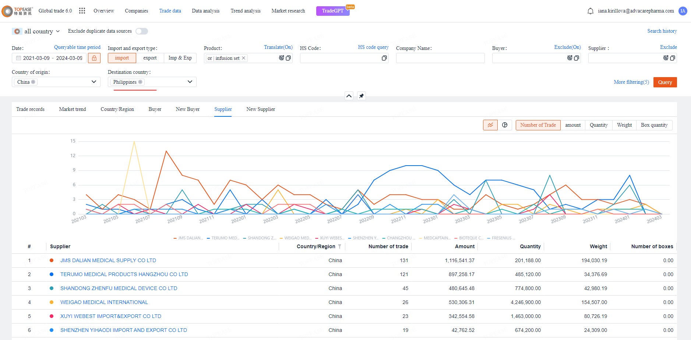Screen dimensions: 691x340
Task: Click the Query button
Action: coord(665,82)
